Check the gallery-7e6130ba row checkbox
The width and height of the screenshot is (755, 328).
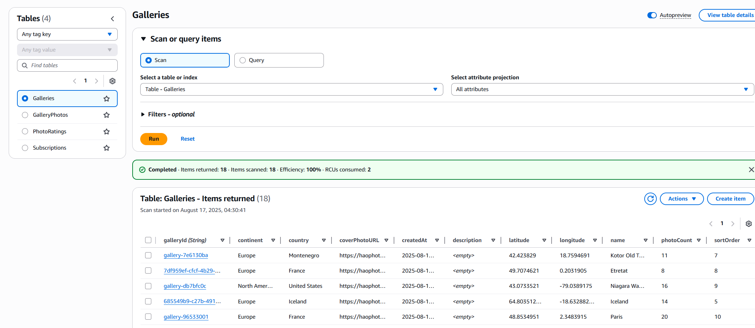click(x=148, y=255)
